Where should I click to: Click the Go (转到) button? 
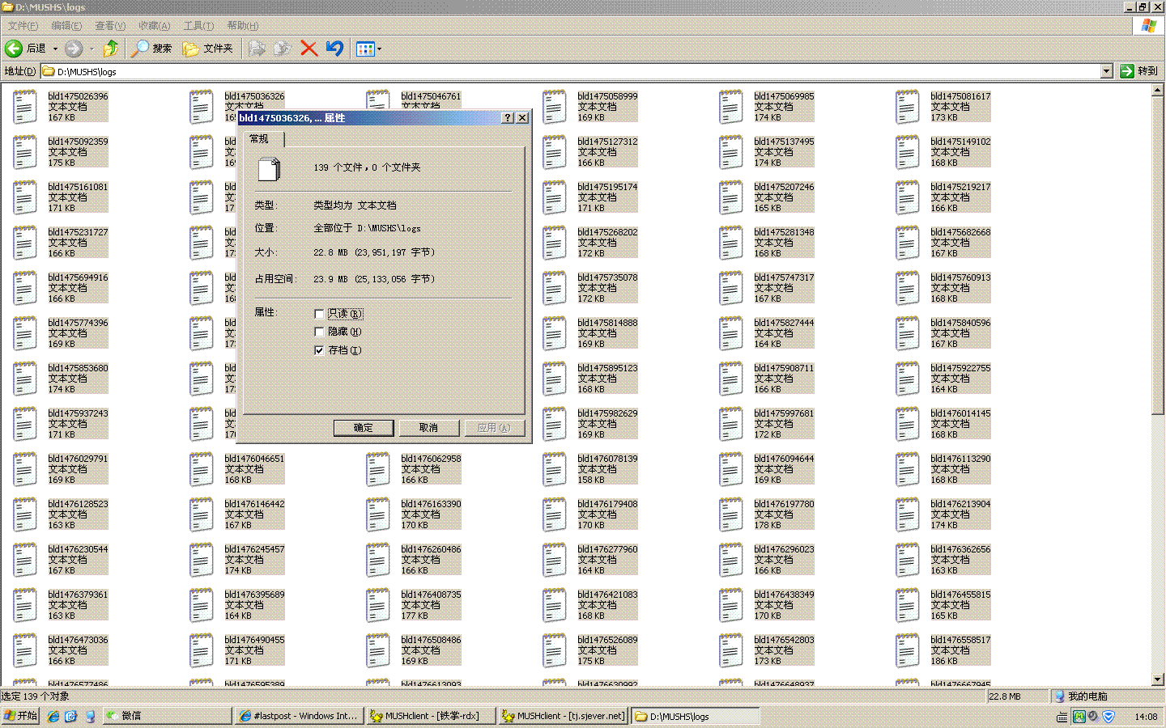(1138, 71)
